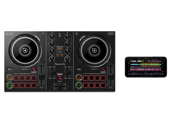Turn on Transition FX red ON button
The image size is (171, 125).
click(60, 78)
